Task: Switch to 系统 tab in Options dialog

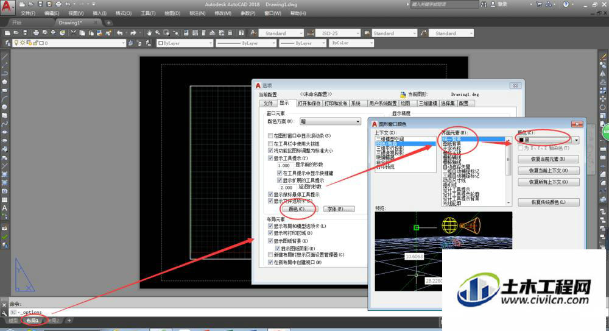Action: point(356,103)
